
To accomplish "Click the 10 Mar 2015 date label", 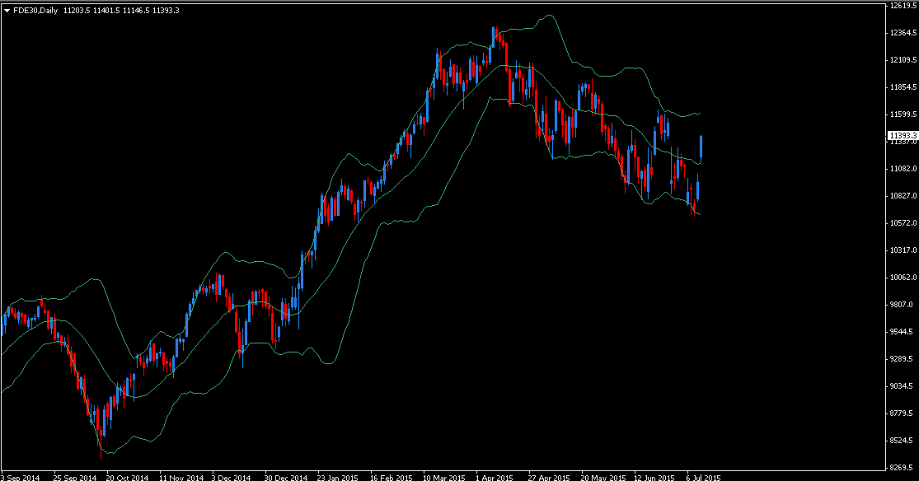I will [443, 478].
